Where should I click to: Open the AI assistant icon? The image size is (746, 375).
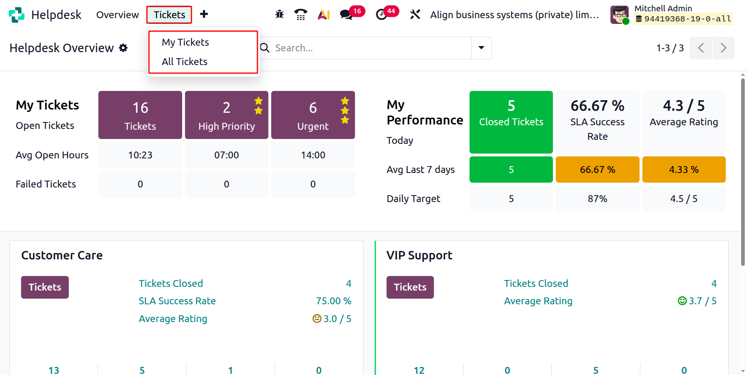point(323,15)
